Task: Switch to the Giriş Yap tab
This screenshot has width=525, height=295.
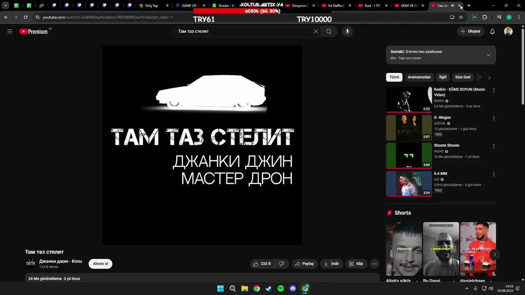Action: pos(154,6)
